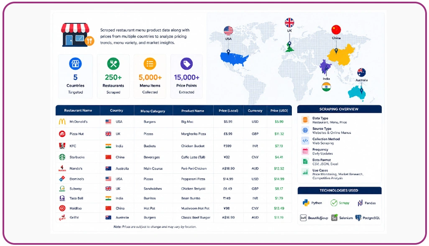Click the Pandas logo icon
Image resolution: width=429 pixels, height=246 pixels.
(360, 203)
